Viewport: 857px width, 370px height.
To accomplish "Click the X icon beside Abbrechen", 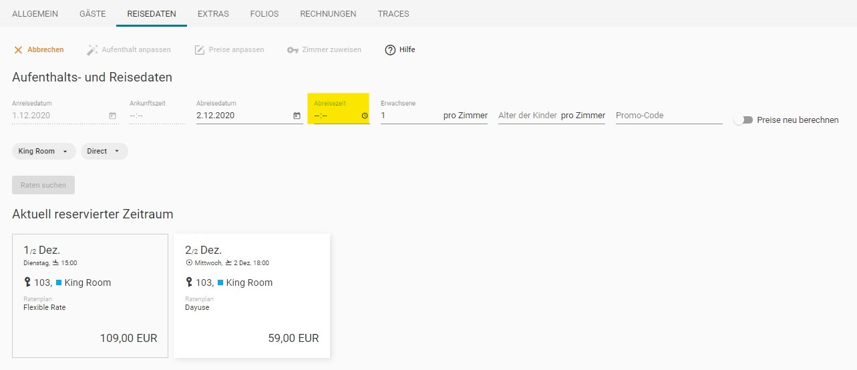I will (18, 50).
